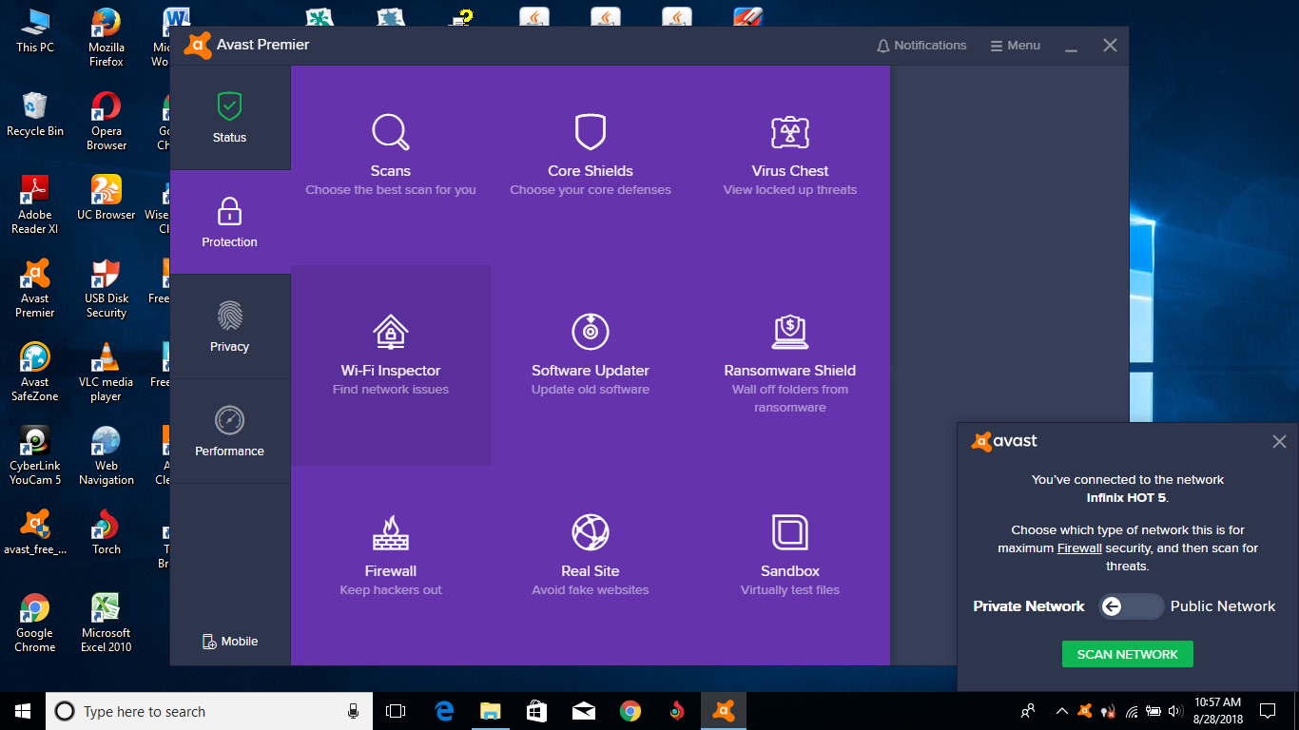The image size is (1299, 730).
Task: Select the Torch desktop icon
Action: point(107,532)
